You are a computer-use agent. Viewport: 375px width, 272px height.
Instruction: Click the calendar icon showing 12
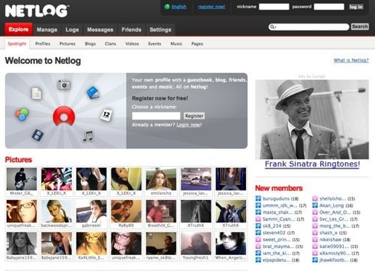coord(106,115)
